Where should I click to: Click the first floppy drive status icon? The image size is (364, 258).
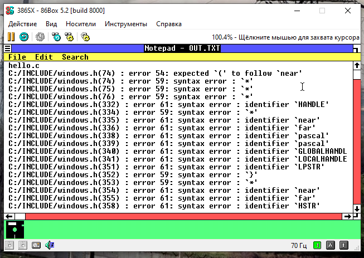coord(9,245)
